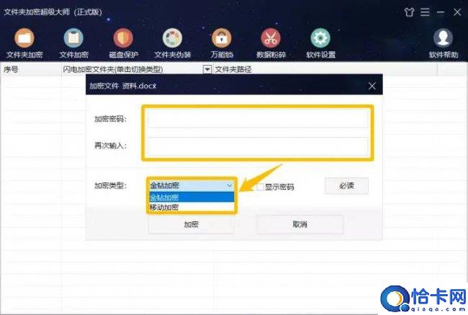The image size is (468, 315).
Task: Click the 序号 column header
Action: tap(31, 70)
